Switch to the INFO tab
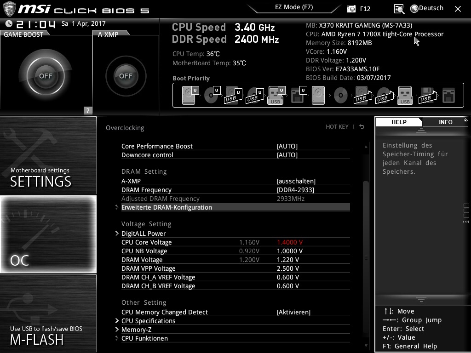Viewport: 471px width, 353px height. pos(445,122)
